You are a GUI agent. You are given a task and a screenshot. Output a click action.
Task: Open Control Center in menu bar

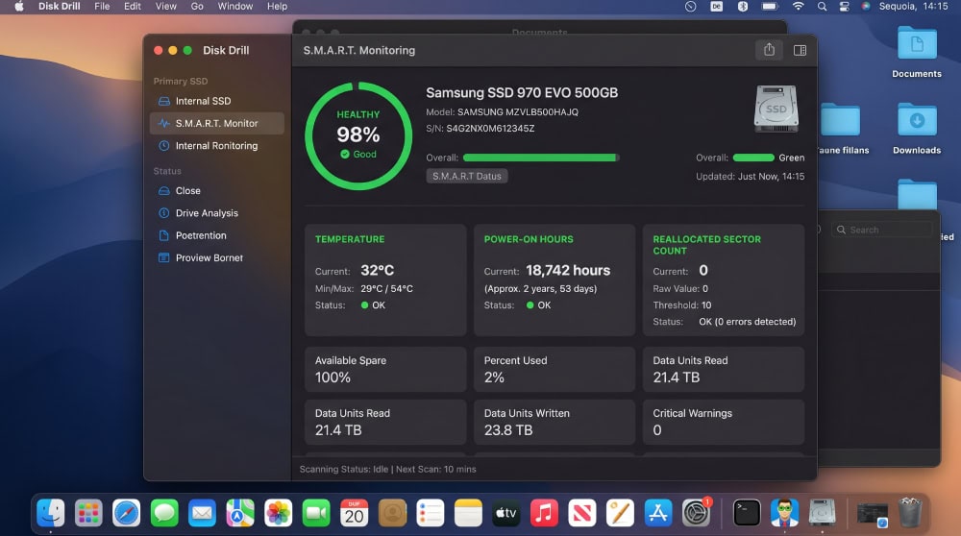[844, 7]
